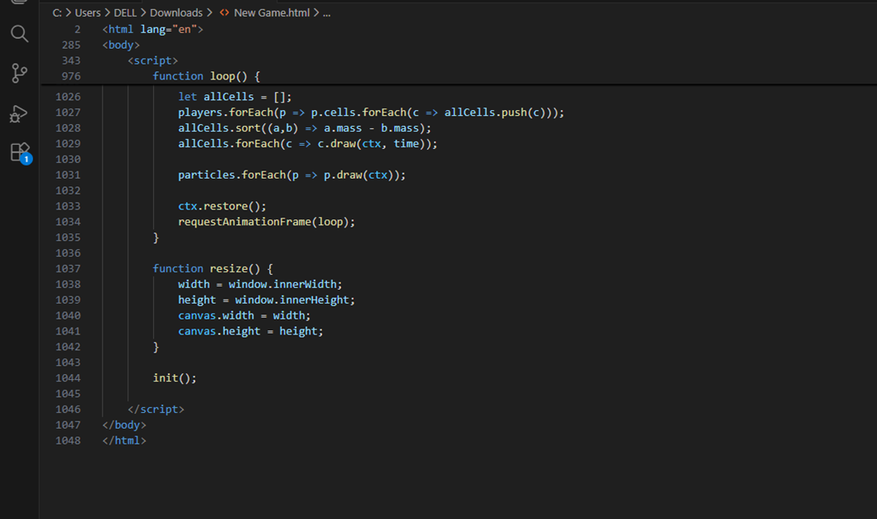Click the "<script>" sticky scroll line
This screenshot has width=877, height=519.
coord(153,60)
